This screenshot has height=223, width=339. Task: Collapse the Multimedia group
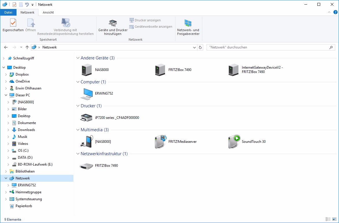tap(78, 130)
